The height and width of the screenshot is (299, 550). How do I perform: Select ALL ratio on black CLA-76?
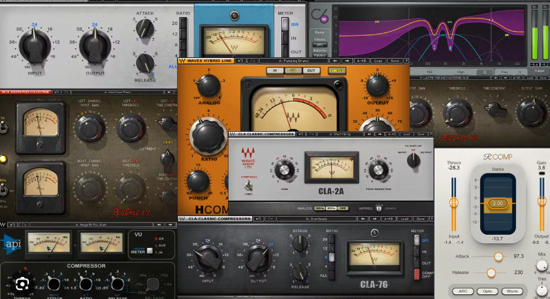(332, 276)
